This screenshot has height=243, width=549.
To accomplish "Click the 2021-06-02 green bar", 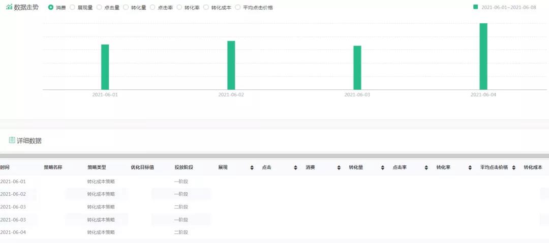I will tap(231, 65).
